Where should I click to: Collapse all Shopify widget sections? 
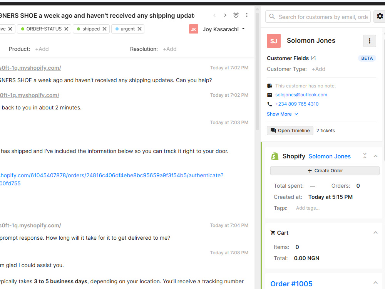(x=365, y=156)
